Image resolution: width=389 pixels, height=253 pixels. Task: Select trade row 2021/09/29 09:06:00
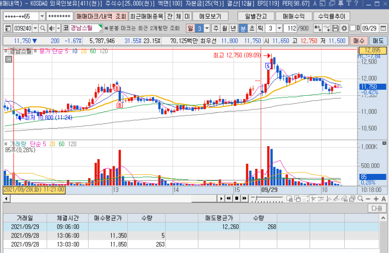click(x=191, y=227)
